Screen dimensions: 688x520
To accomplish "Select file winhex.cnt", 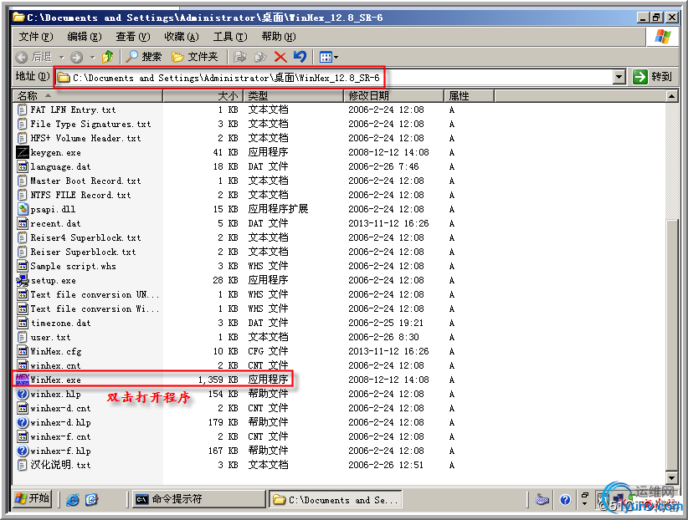I will coord(55,365).
